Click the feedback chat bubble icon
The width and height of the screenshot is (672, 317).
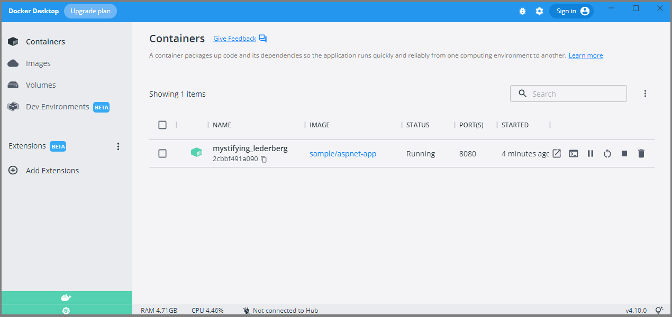pos(263,39)
